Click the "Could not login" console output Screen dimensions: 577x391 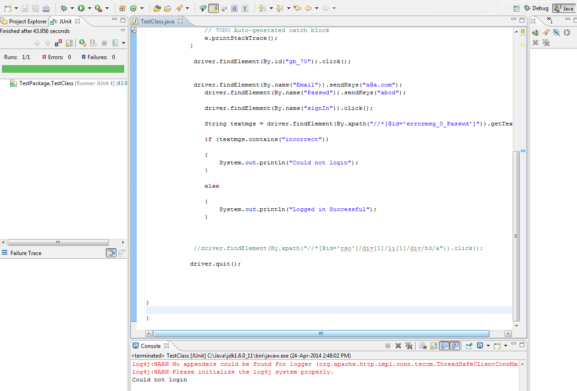pos(160,380)
